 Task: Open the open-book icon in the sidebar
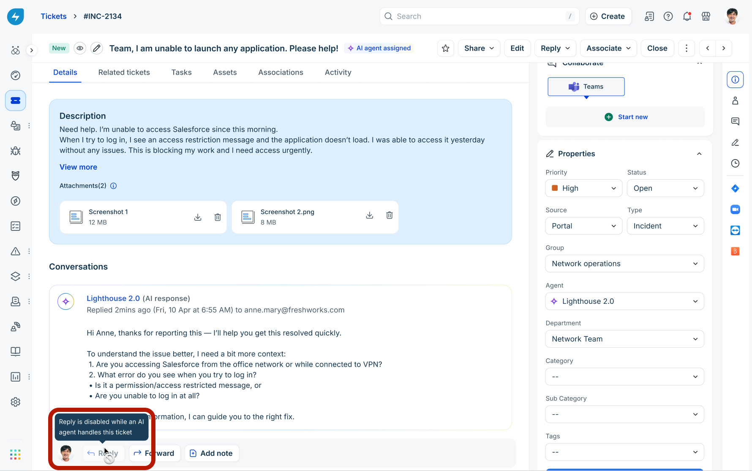point(16,352)
